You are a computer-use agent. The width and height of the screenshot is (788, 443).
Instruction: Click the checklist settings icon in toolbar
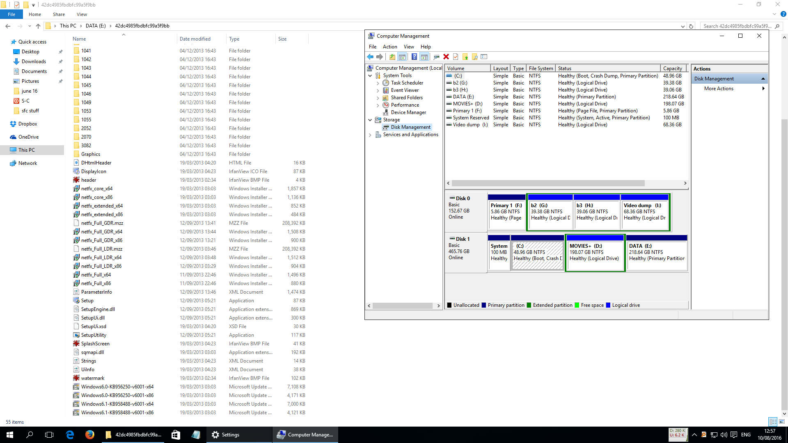tap(484, 57)
